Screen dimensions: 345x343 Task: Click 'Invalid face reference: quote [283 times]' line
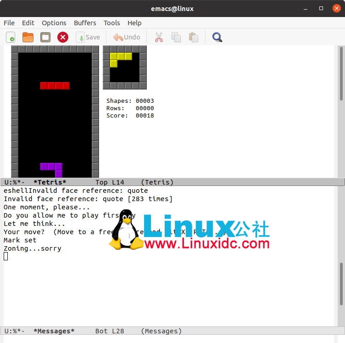[88, 199]
